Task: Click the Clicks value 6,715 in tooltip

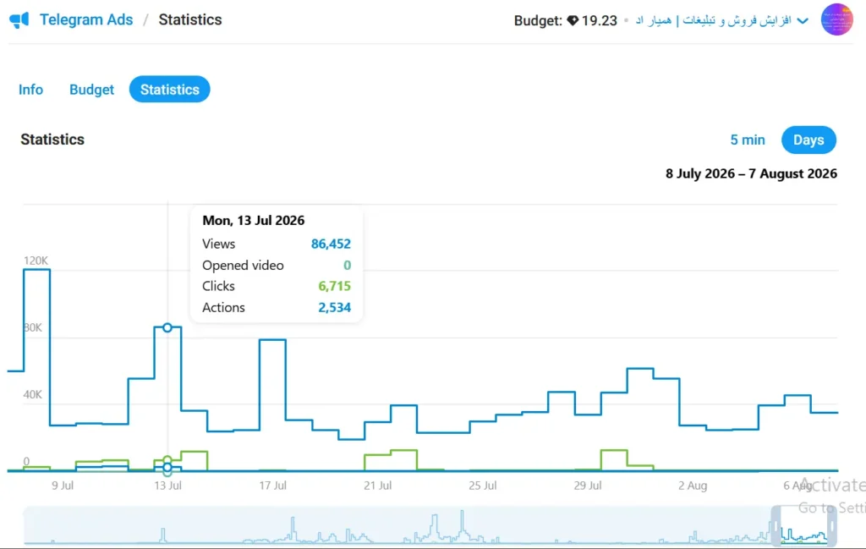Action: click(x=334, y=286)
